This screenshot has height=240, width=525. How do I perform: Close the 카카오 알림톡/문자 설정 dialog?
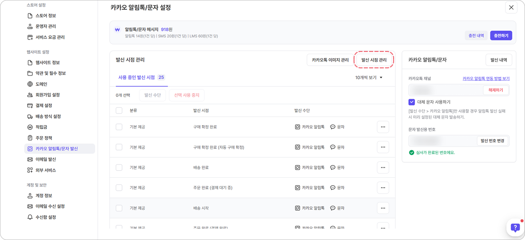pos(511,8)
